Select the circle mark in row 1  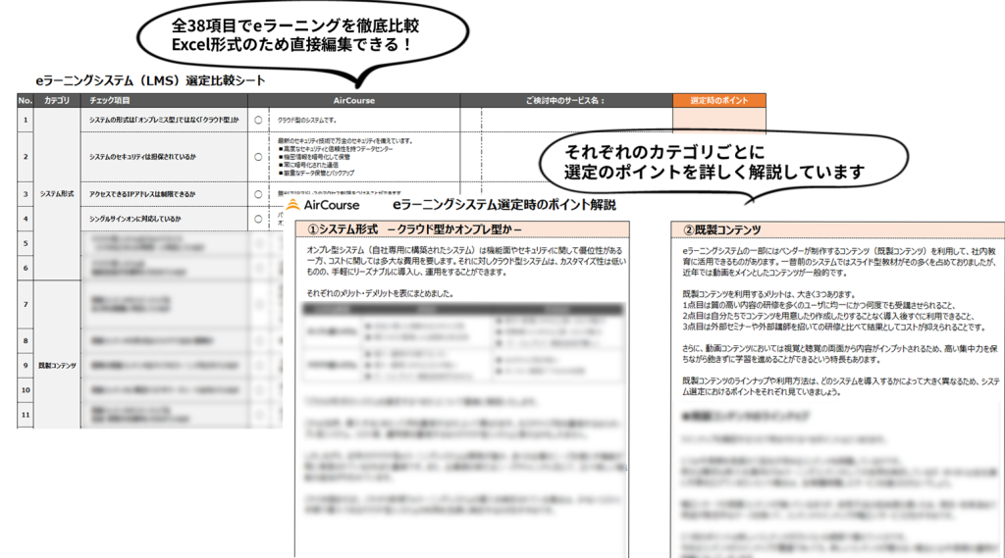[257, 119]
